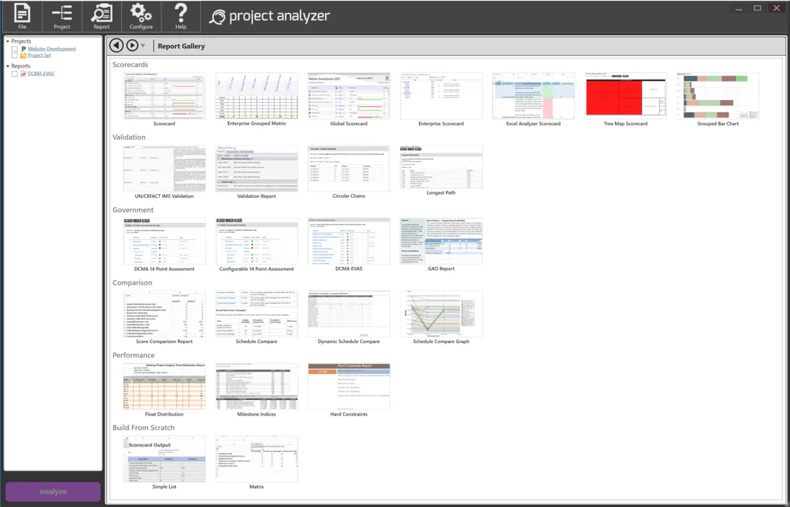Check the Website-Development project checkbox
790x507 pixels.
(x=15, y=49)
